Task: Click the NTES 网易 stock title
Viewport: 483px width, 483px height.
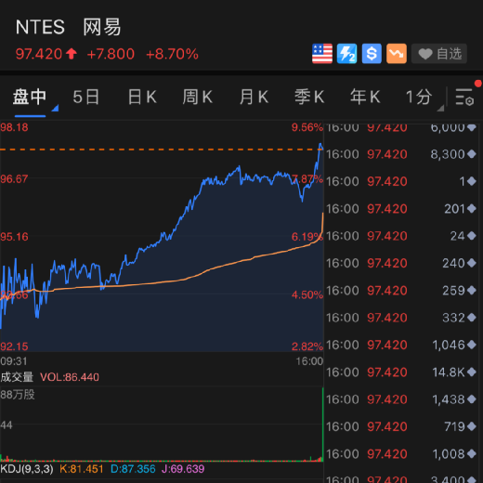Action: click(x=68, y=27)
